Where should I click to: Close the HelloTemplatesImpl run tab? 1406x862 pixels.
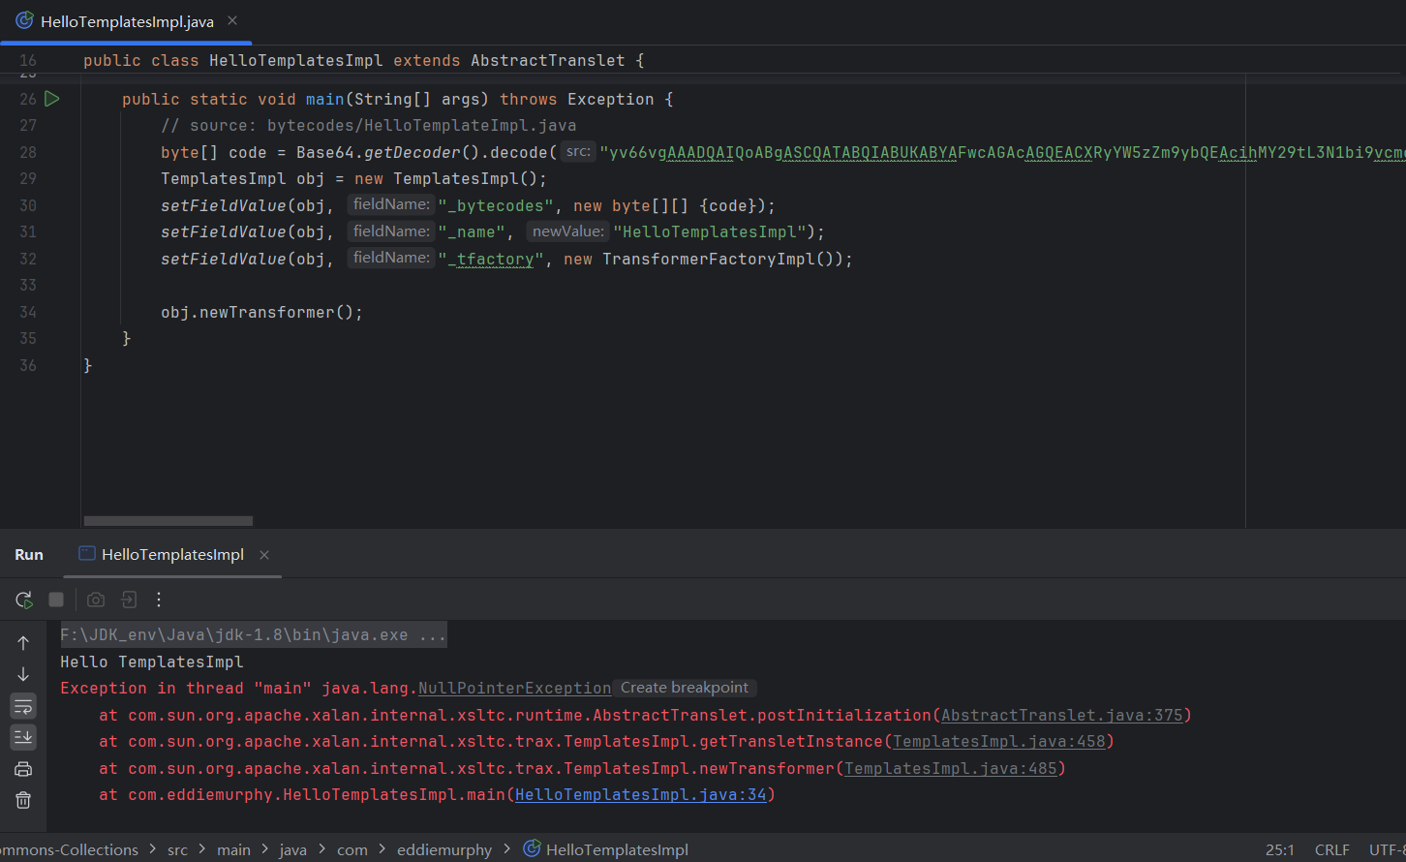(x=264, y=555)
